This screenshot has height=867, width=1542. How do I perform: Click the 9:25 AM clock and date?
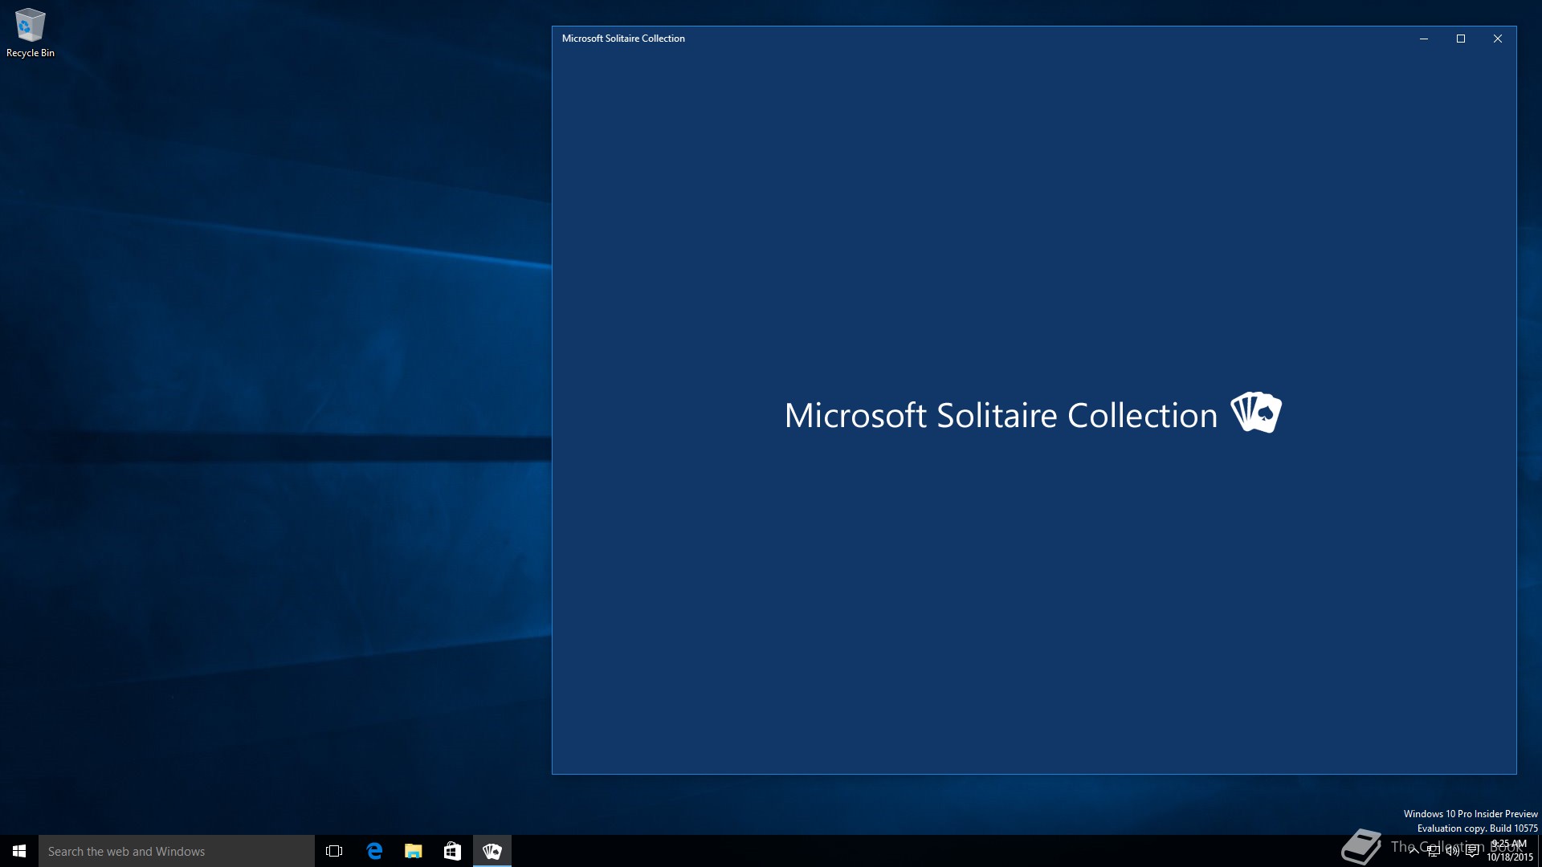point(1510,851)
